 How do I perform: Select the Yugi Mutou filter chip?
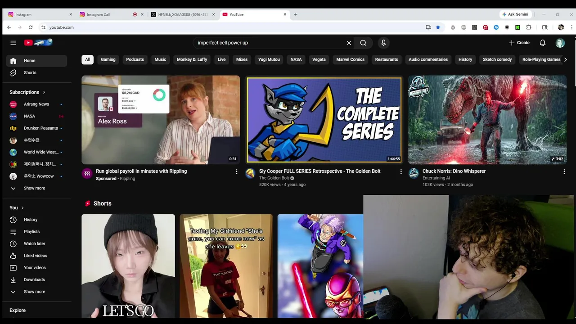pos(269,59)
